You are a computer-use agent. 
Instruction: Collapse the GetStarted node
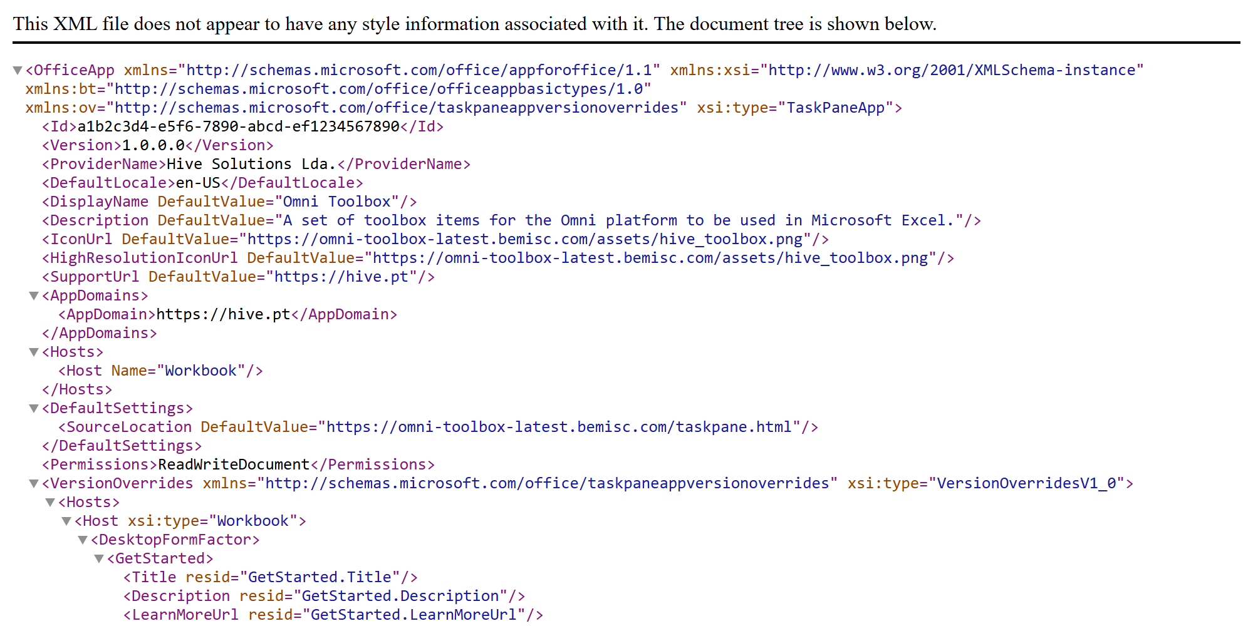(x=99, y=558)
